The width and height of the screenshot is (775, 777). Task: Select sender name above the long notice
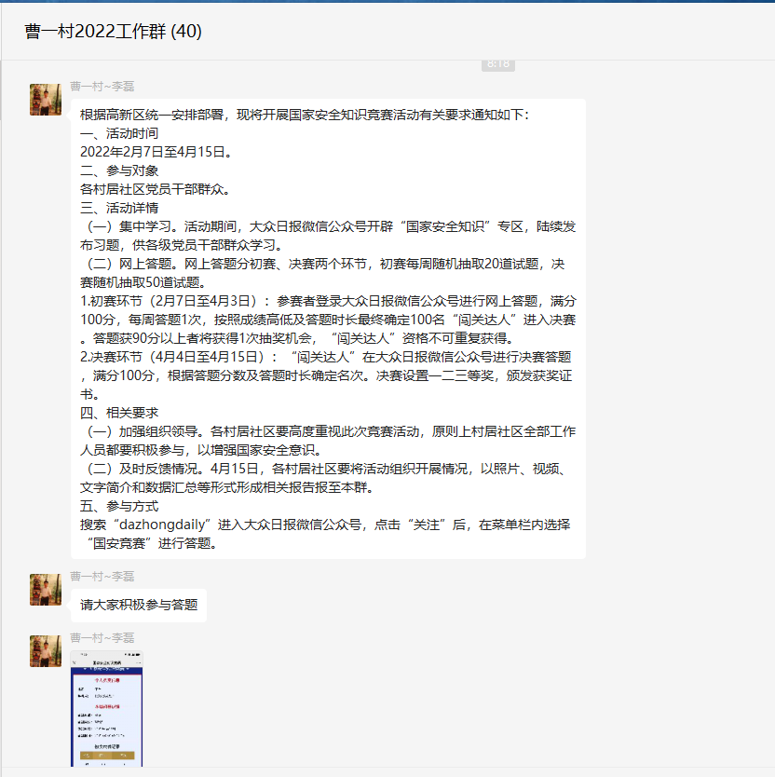102,87
